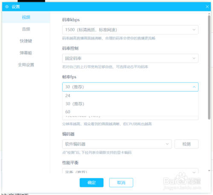213x195 pixels.
Task: Choose 24 fps from the list
Action: (130, 96)
